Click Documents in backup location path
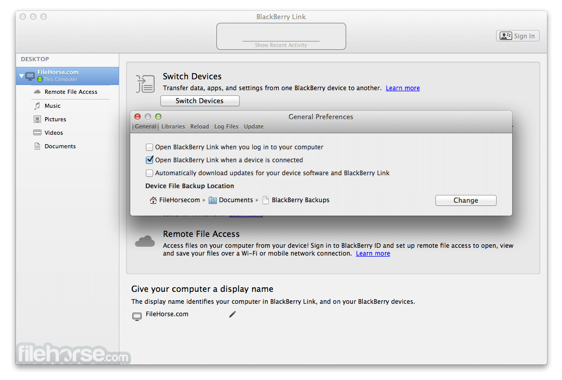 236,200
